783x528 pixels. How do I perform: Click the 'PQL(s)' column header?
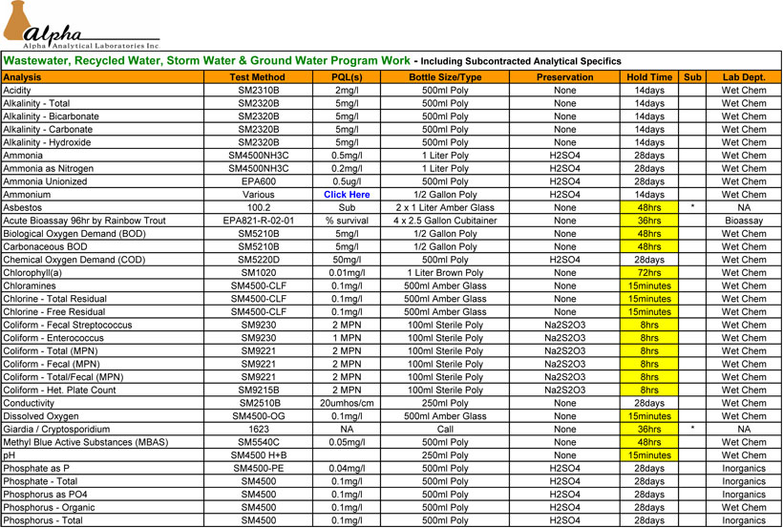[x=347, y=77]
